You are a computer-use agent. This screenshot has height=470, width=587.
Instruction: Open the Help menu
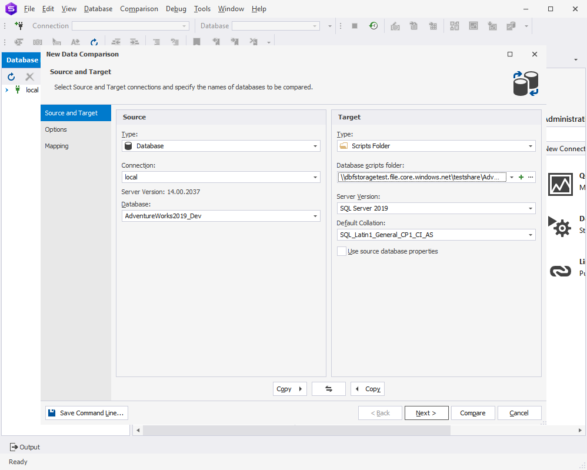[x=259, y=9]
